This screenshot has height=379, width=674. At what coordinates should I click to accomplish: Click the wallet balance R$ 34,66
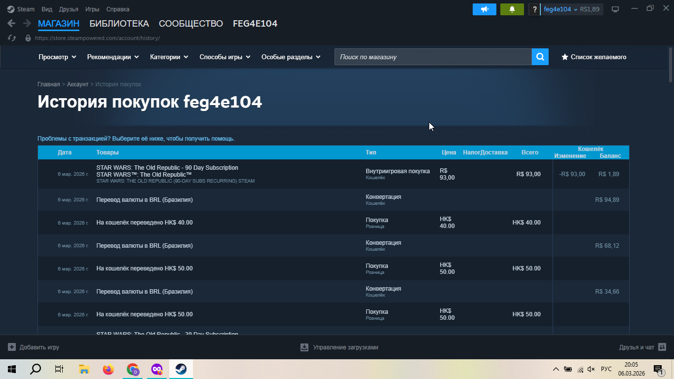click(607, 292)
